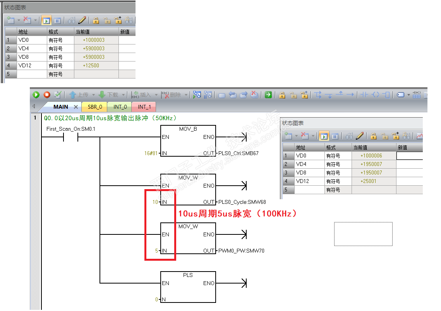This screenshot has width=441, height=311.
Task: Click the Compile icon in the toolbar
Action: 58,95
